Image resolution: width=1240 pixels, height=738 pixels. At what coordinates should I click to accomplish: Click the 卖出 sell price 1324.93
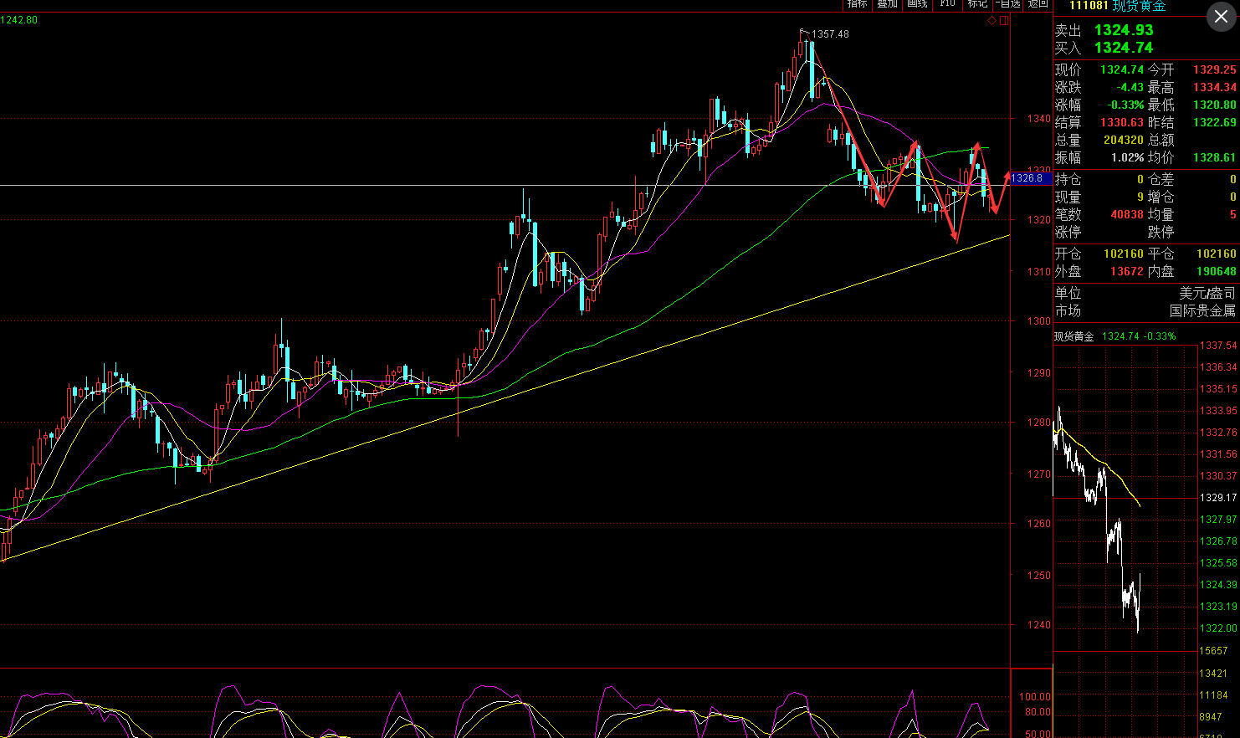[1123, 30]
